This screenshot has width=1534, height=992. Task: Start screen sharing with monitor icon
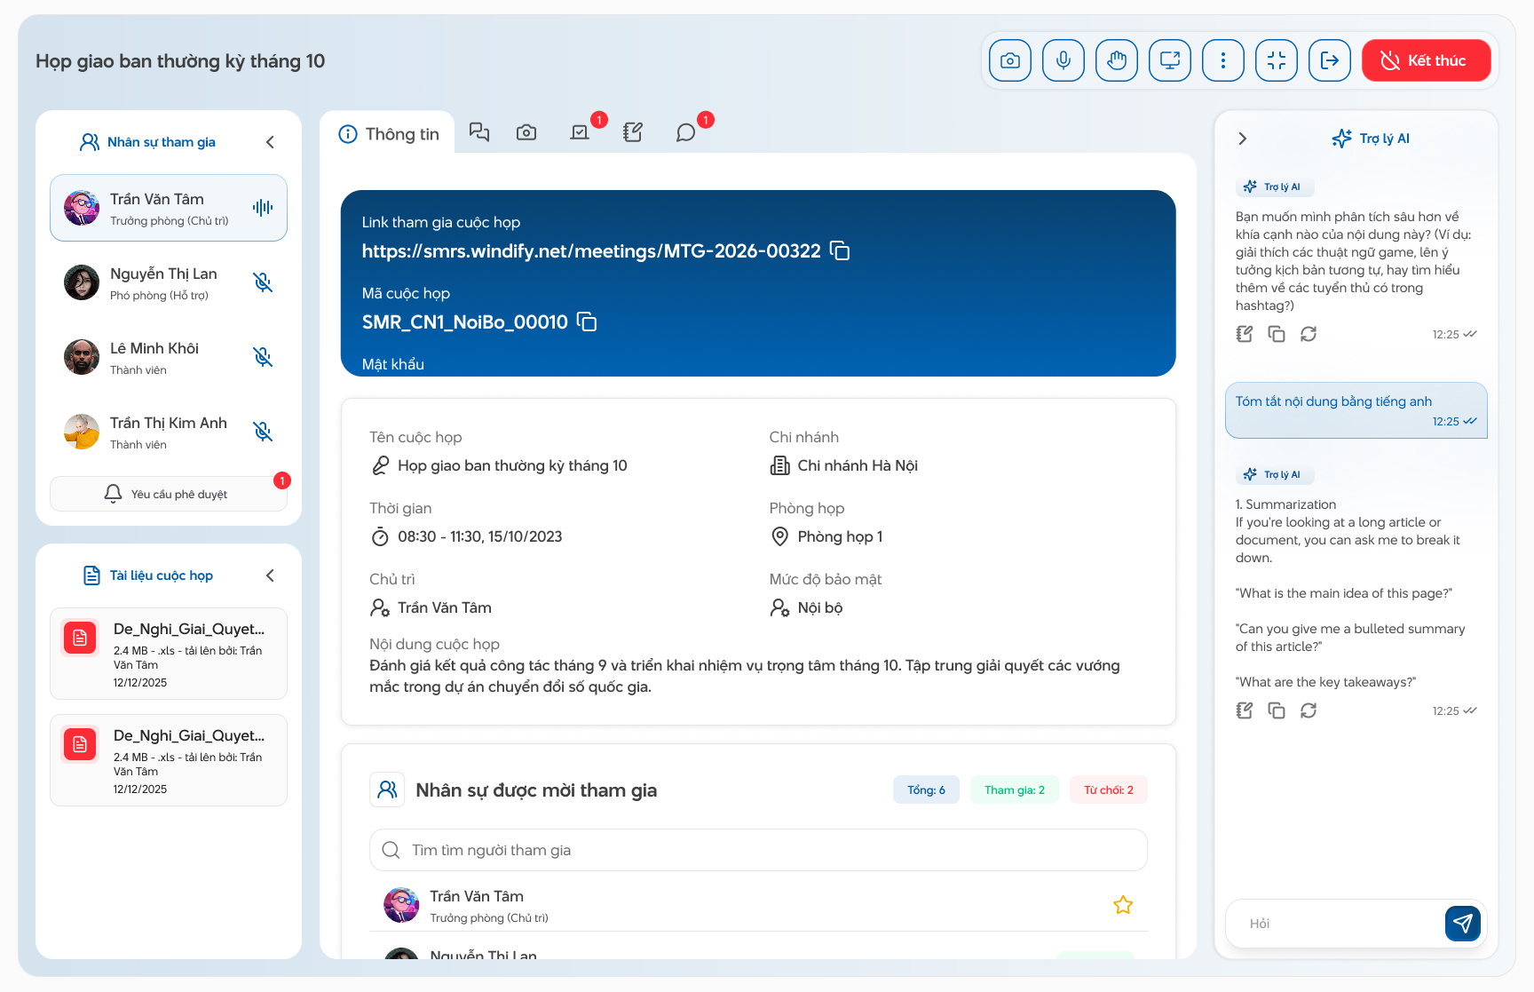(1170, 60)
